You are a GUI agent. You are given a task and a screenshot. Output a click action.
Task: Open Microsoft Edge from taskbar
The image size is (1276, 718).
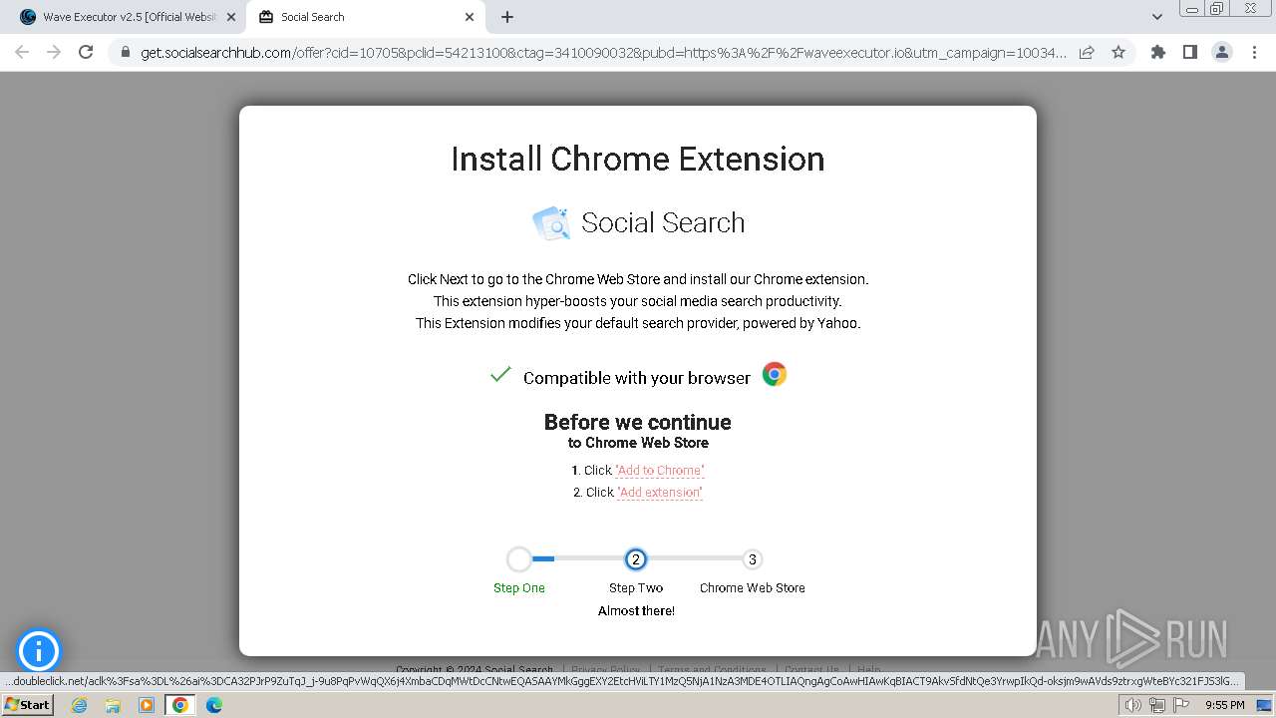pos(213,705)
